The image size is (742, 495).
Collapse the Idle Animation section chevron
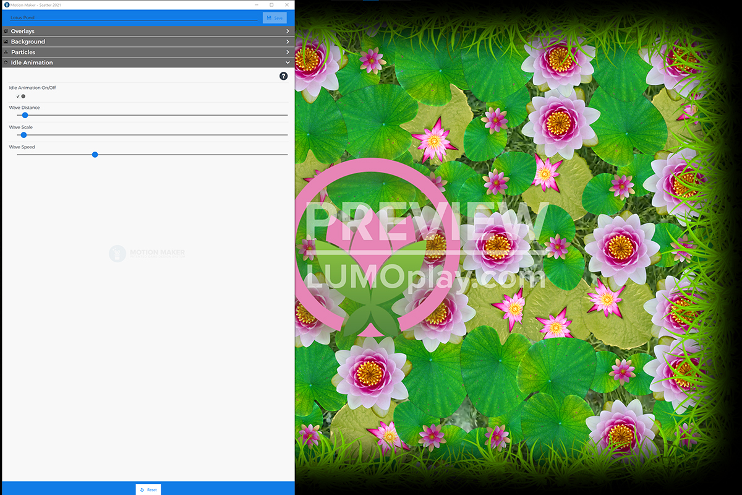click(288, 62)
